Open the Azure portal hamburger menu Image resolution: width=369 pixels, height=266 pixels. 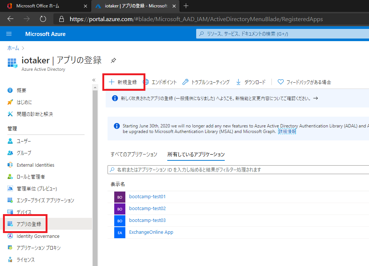pyautogui.click(x=9, y=34)
